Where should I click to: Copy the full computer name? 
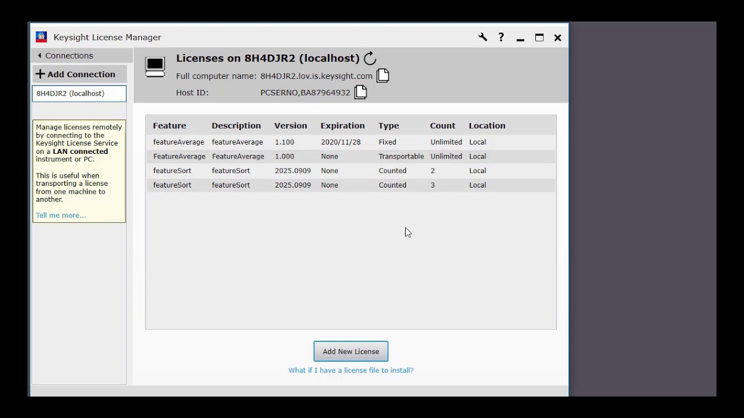(382, 75)
